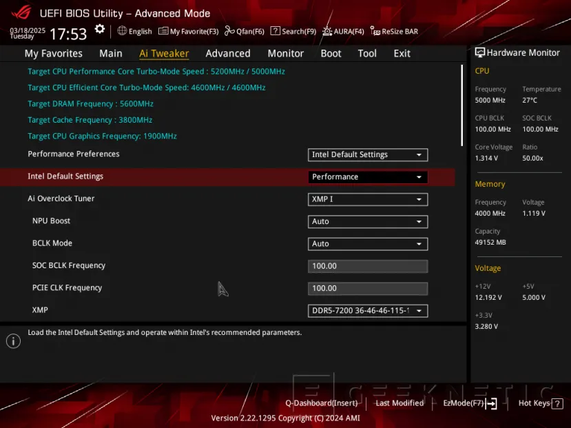Click the Performance Preferences label

pos(74,154)
